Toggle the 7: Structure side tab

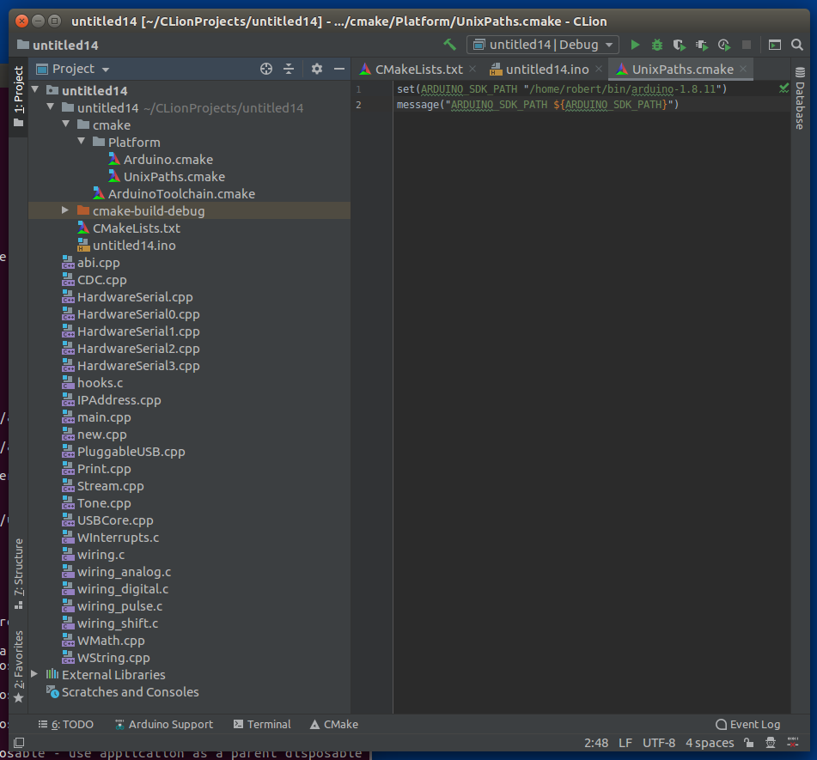click(19, 574)
